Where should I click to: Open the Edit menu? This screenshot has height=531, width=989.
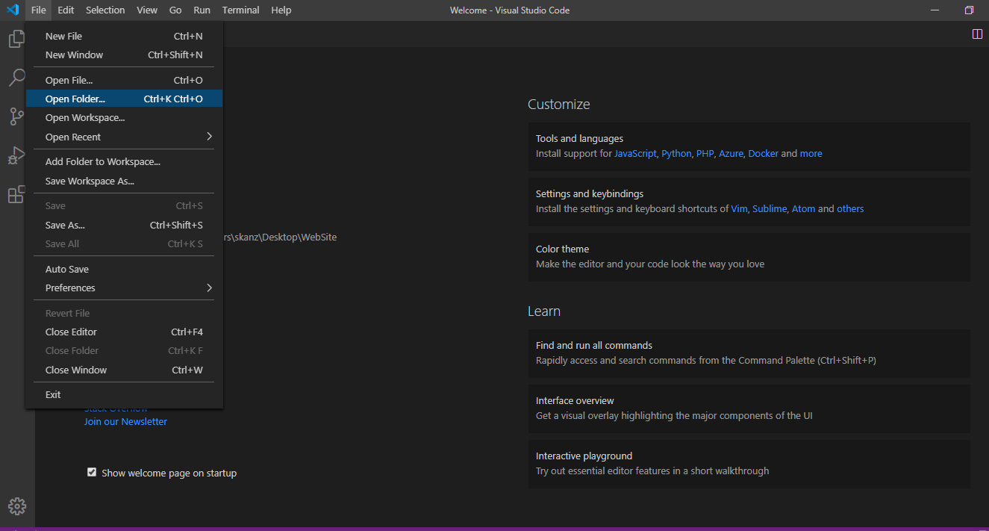[66, 10]
